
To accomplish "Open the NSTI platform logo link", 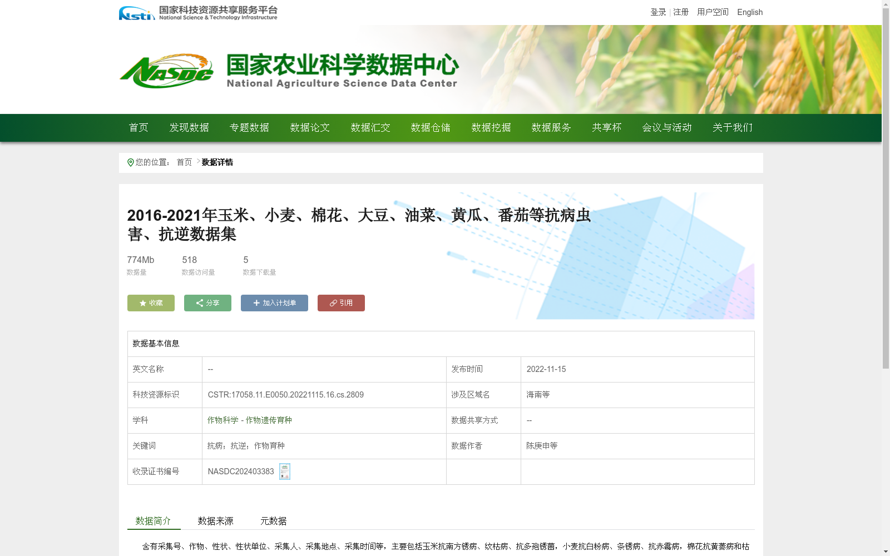I will (198, 13).
